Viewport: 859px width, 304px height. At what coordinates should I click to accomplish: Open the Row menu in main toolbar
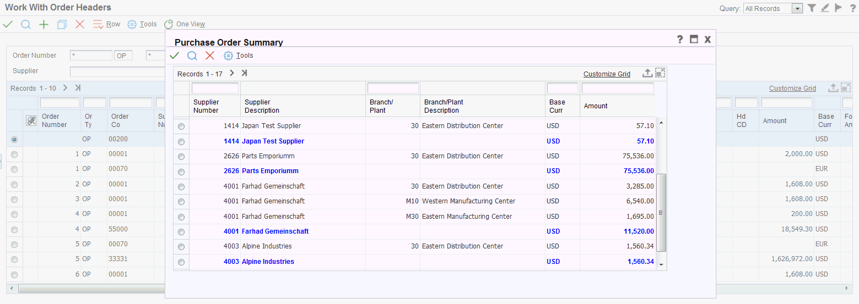(x=107, y=24)
